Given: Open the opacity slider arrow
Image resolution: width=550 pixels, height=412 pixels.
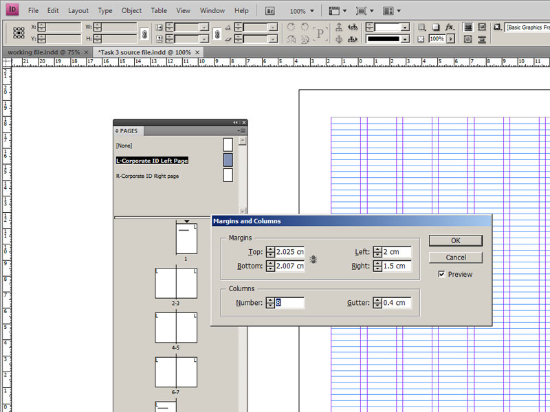Looking at the screenshot, I should coord(451,39).
